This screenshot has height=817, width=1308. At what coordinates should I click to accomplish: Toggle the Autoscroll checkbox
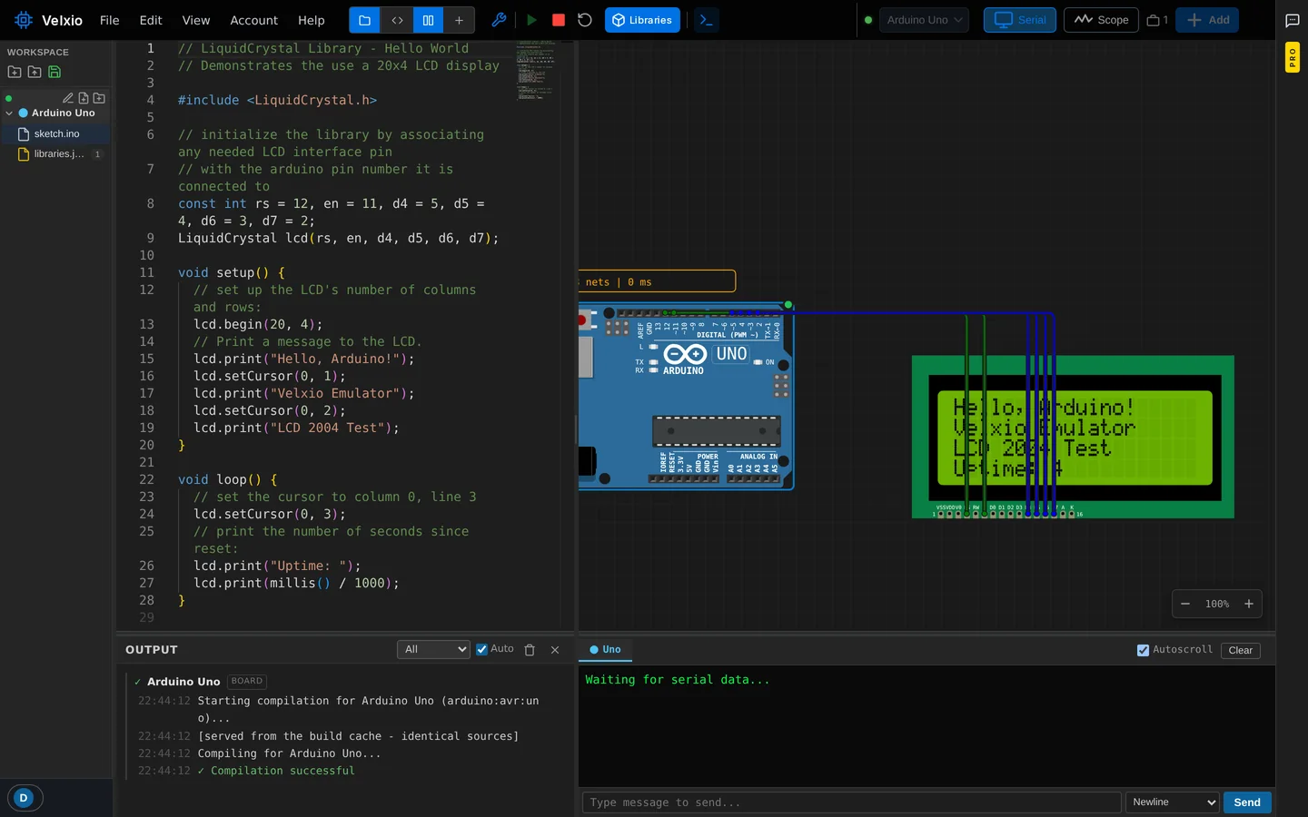click(x=1143, y=650)
